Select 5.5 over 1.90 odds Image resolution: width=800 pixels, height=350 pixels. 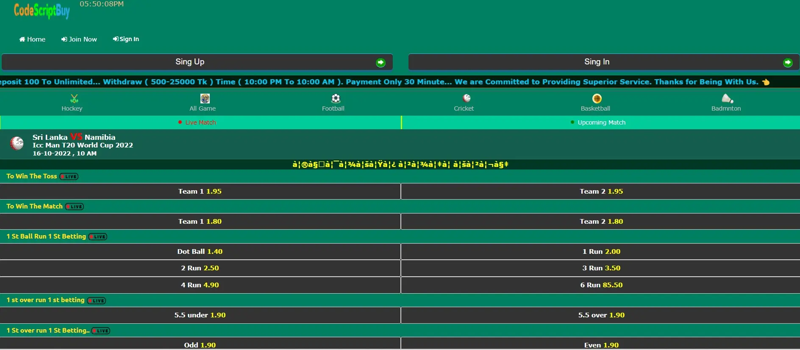pos(601,315)
